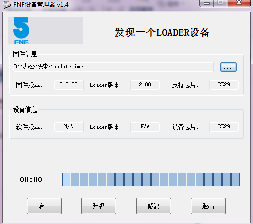The image size is (253, 224).
Task: Click the FNF logo image
Action: click(45, 31)
